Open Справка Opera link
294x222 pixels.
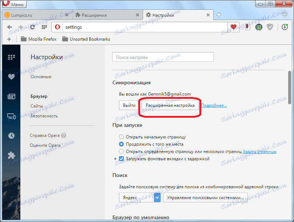click(45, 136)
